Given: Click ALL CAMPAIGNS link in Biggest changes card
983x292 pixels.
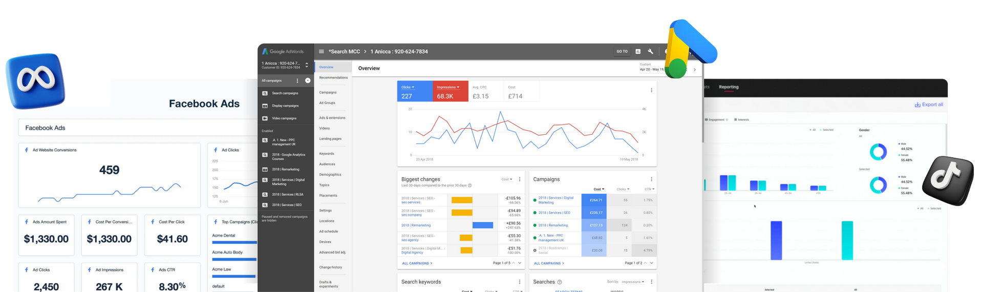Looking at the screenshot, I should coord(417,263).
